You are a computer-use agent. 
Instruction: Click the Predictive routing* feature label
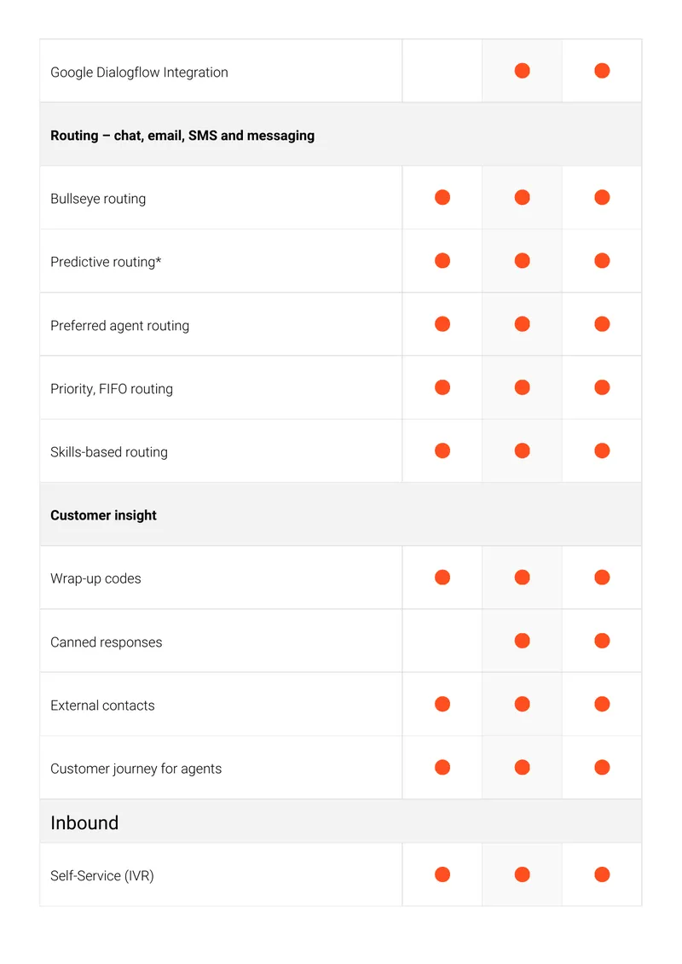pos(106,262)
